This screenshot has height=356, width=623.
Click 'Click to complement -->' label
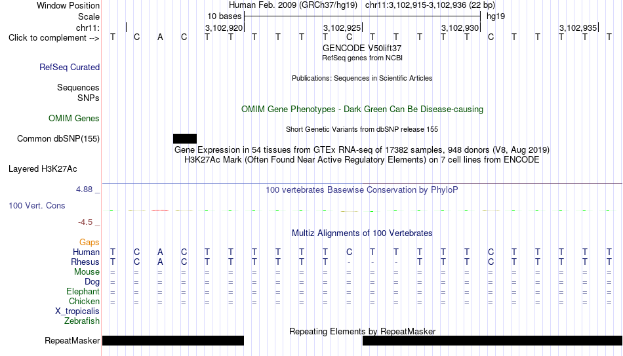click(x=54, y=38)
